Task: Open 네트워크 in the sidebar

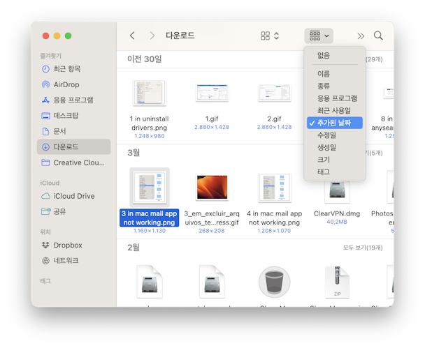Action: pos(73,261)
